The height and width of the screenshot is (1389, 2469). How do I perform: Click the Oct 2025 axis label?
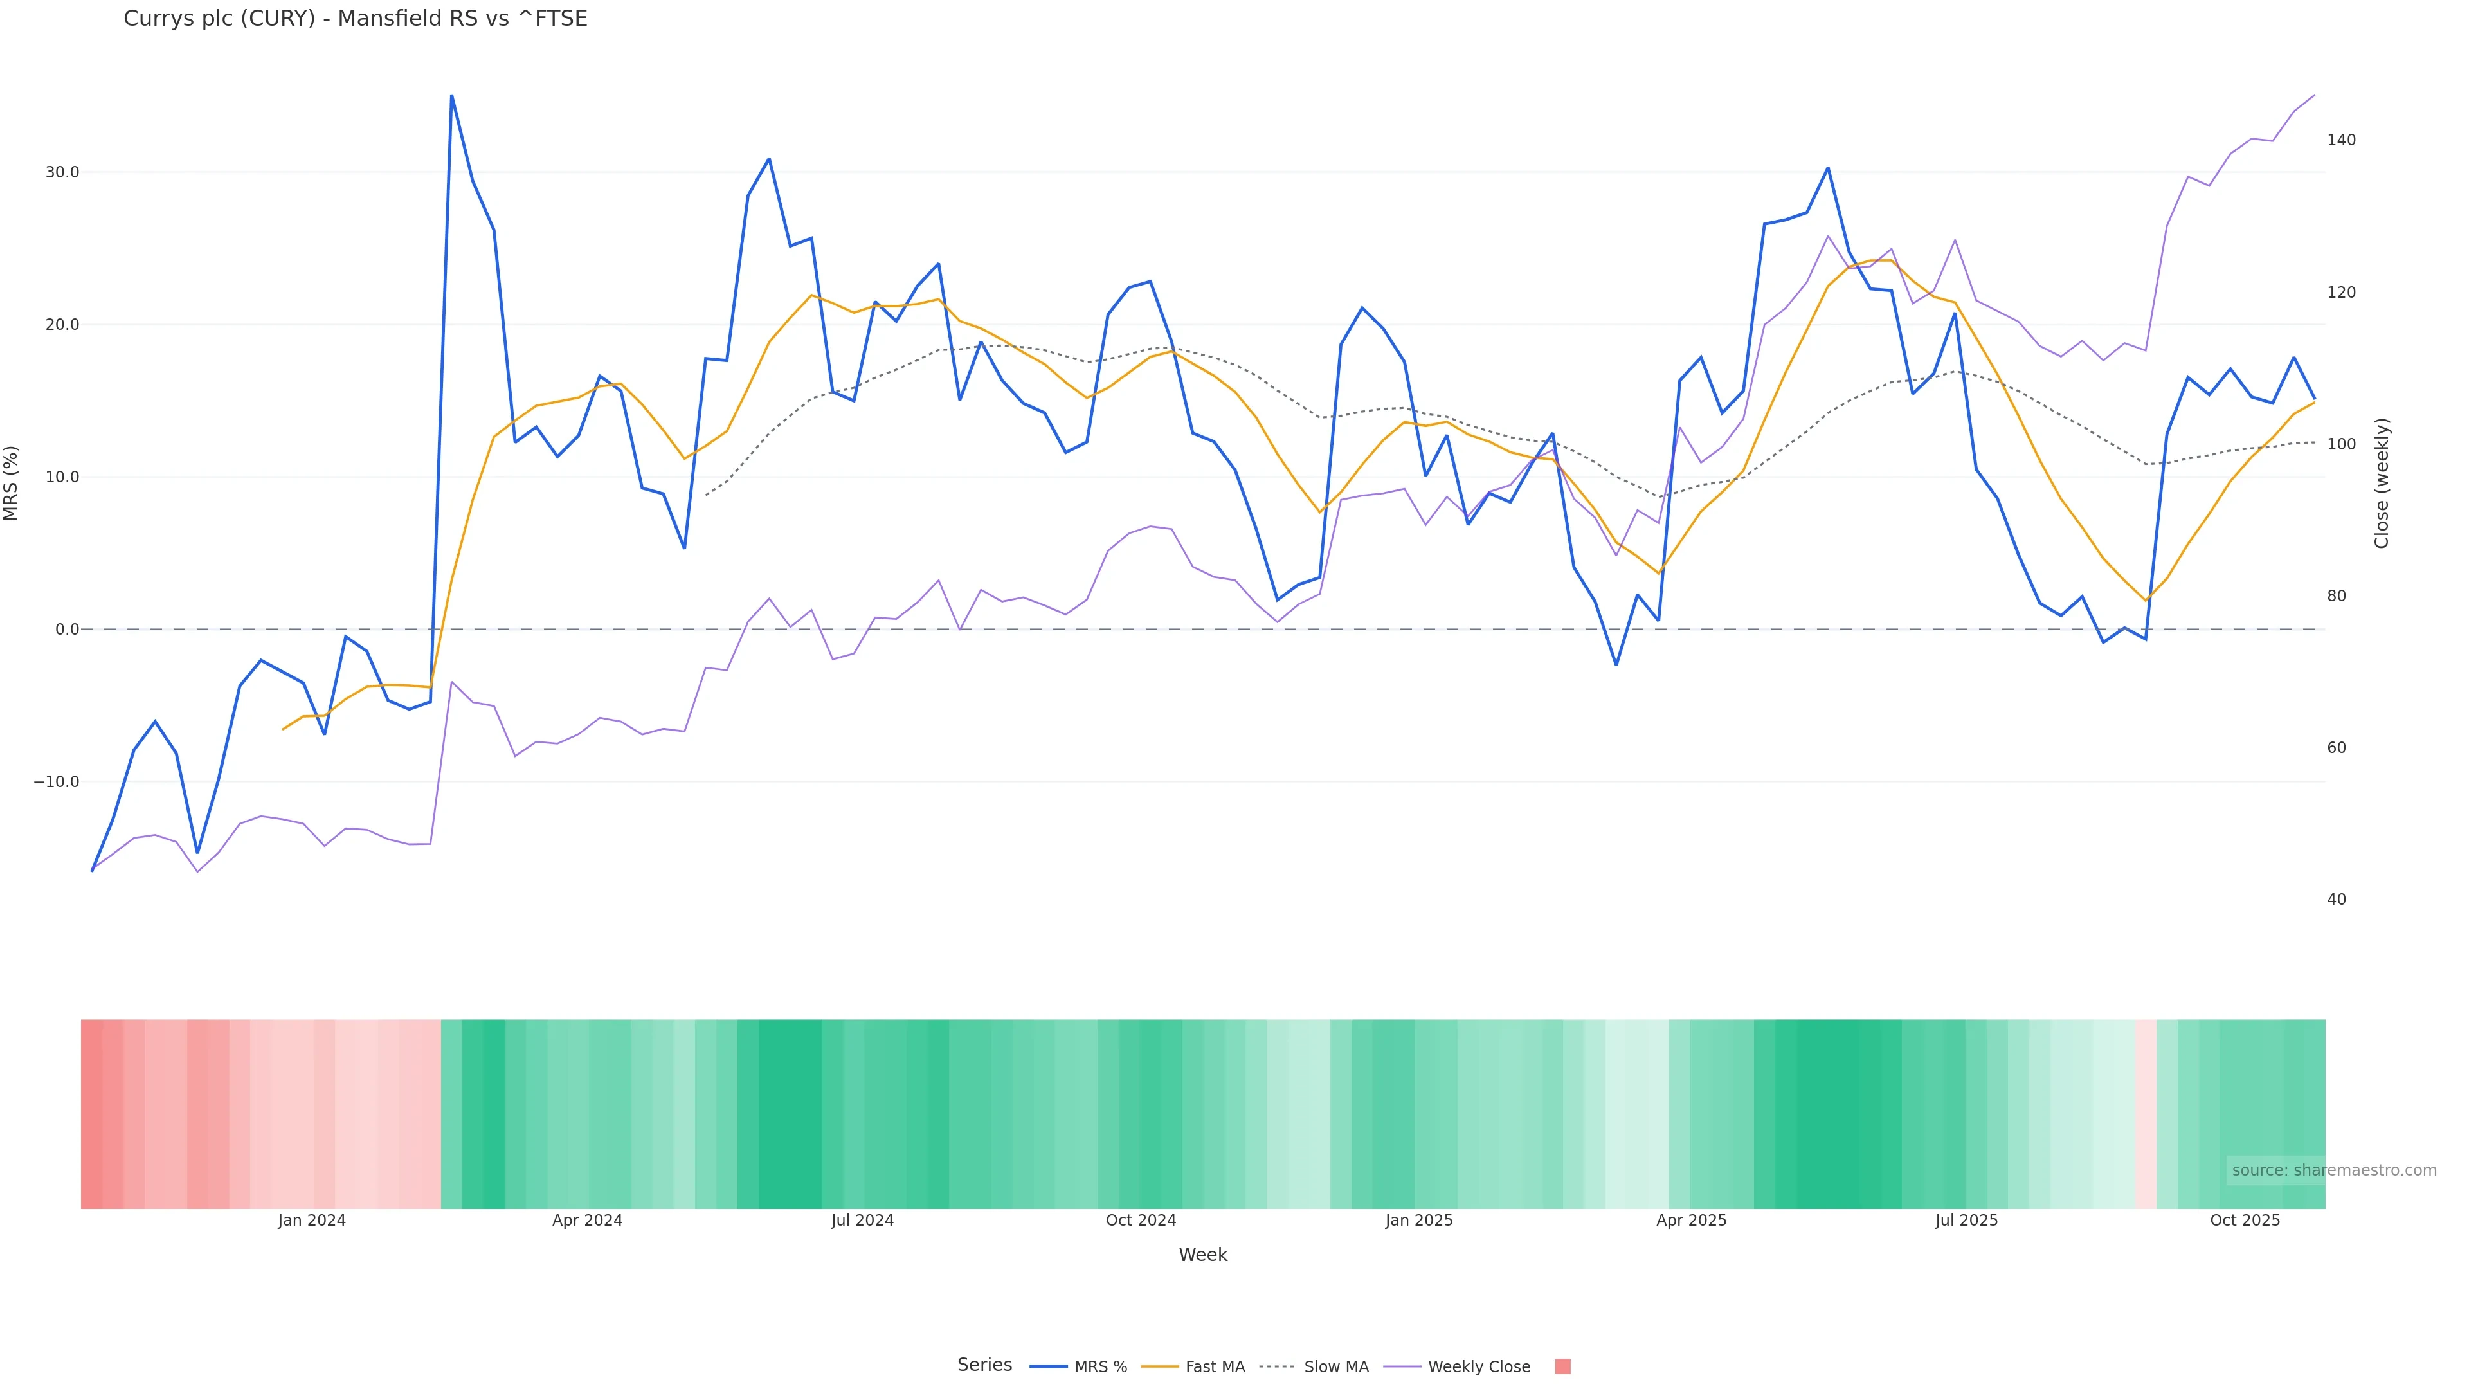pyautogui.click(x=2245, y=1221)
